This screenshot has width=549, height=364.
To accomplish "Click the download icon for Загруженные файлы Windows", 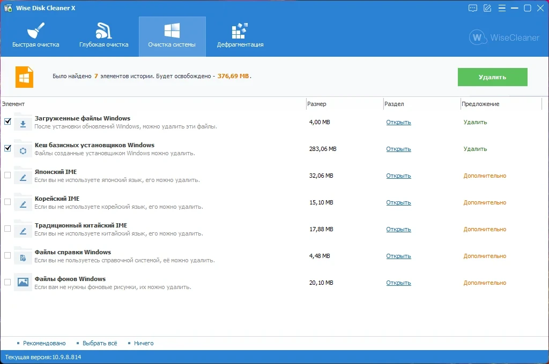I will pyautogui.click(x=23, y=124).
